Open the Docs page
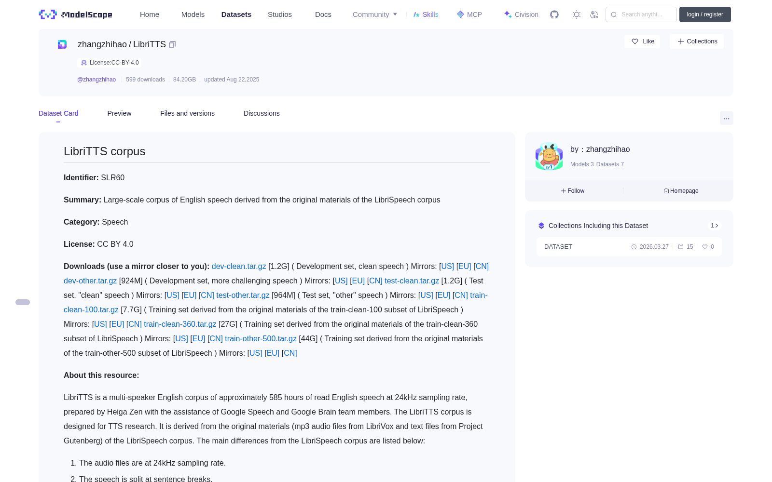Image resolution: width=772 pixels, height=482 pixels. point(323,14)
